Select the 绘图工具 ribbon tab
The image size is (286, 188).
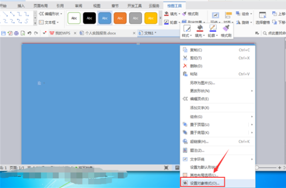(174, 6)
